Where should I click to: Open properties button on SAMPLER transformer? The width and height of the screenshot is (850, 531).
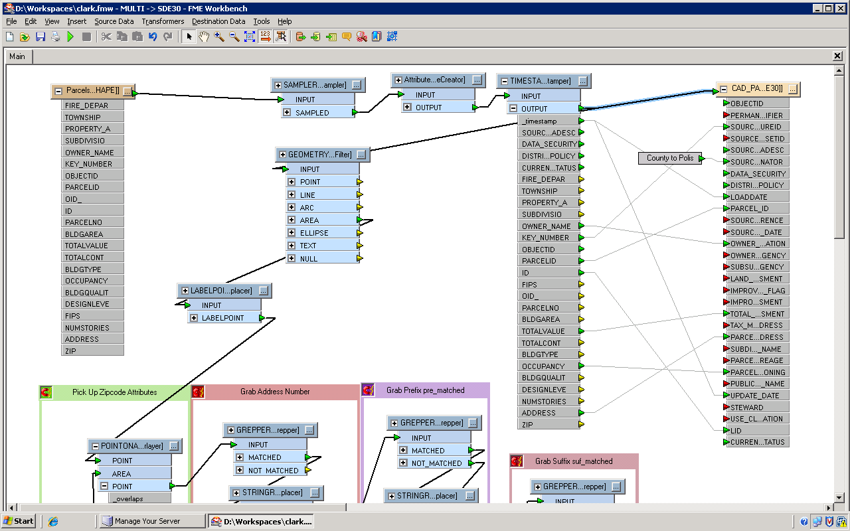tap(357, 85)
